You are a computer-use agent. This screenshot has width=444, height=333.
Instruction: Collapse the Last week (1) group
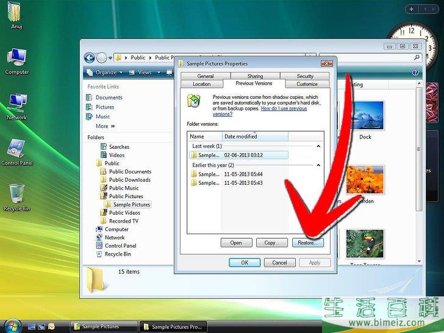click(318, 146)
